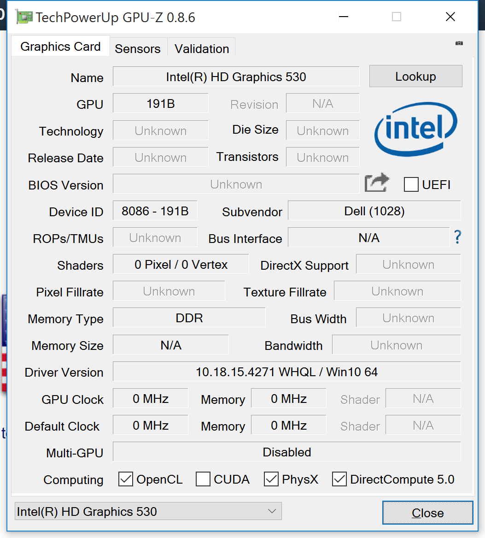Click the Bus Width Unknown field
The width and height of the screenshot is (485, 538).
coord(408,318)
